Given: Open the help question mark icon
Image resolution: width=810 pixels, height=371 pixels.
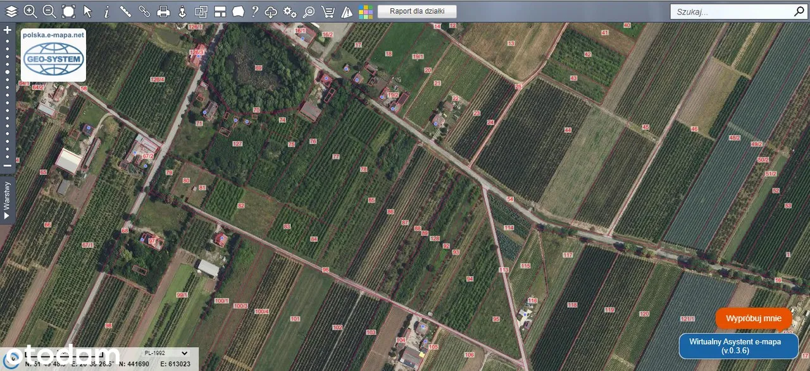Looking at the screenshot, I should pos(254,11).
